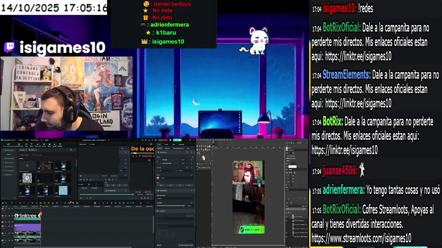Click the Buscar medios search field
Screen dimensions: 442x248
[x=54, y=155]
